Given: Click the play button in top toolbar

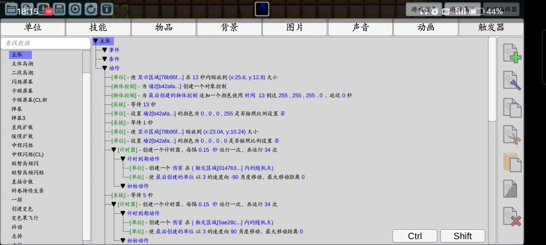Looking at the screenshot, I should 75,9.
